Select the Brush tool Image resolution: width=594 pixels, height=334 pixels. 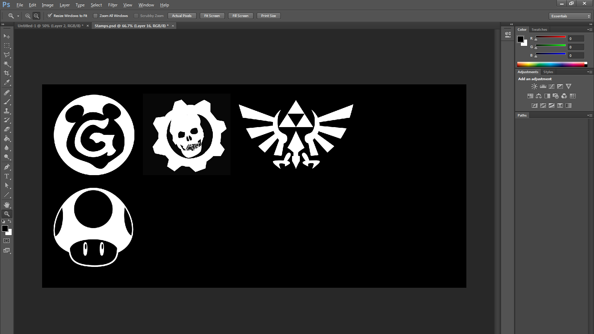tap(7, 102)
